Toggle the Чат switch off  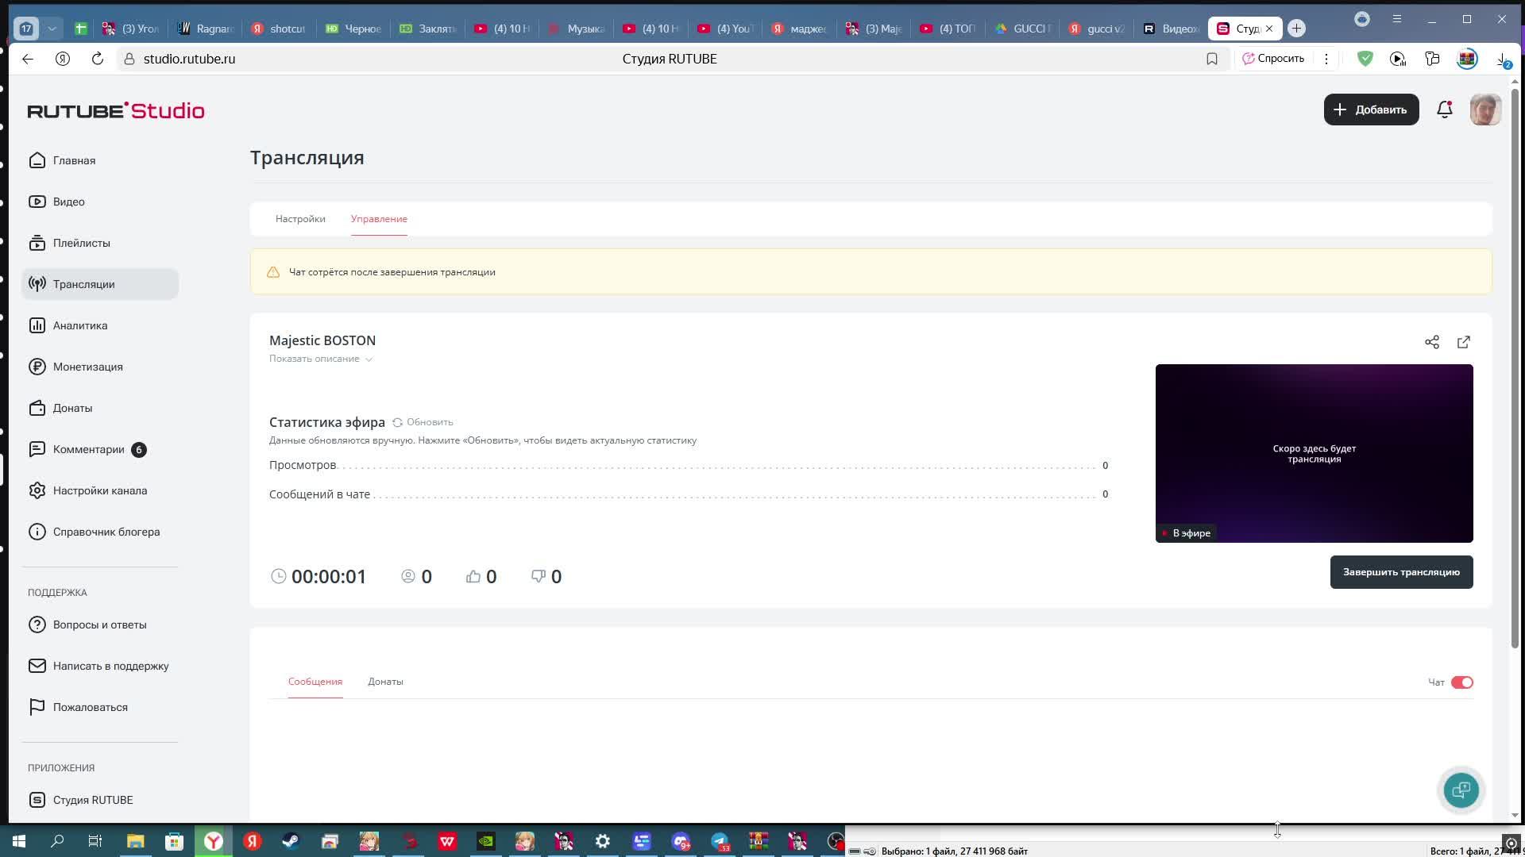pyautogui.click(x=1461, y=682)
